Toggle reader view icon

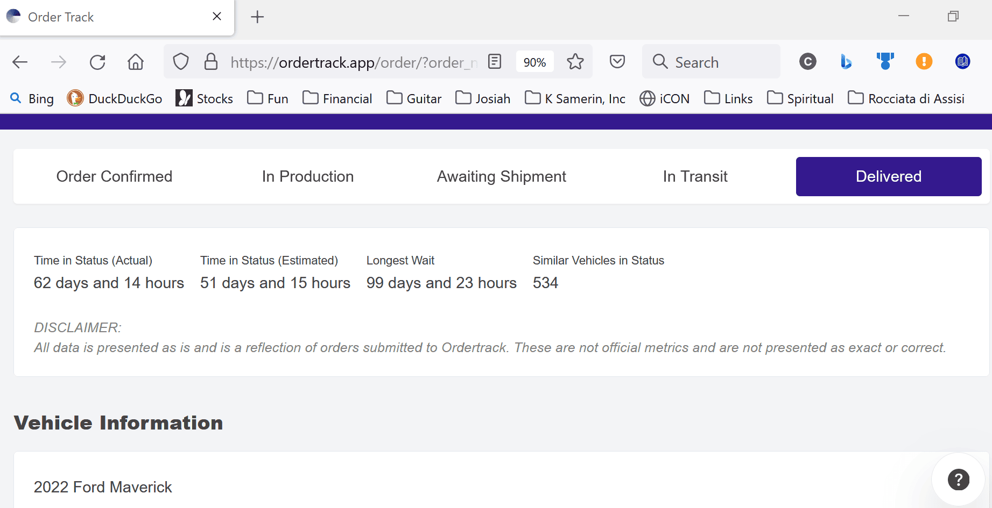click(495, 62)
